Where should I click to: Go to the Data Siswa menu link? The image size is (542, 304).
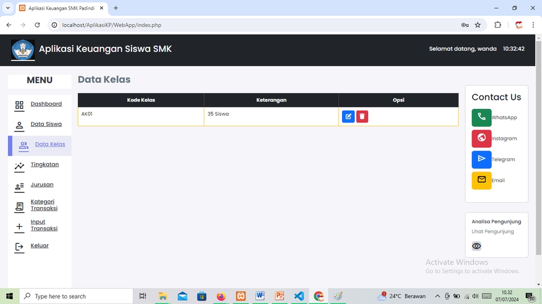coord(46,124)
